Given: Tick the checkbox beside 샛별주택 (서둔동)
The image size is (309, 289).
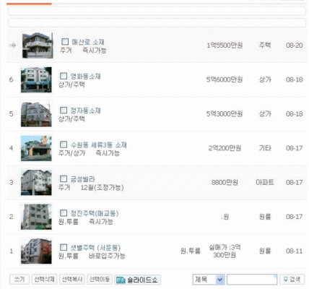Looking at the screenshot, I should pyautogui.click(x=64, y=247).
